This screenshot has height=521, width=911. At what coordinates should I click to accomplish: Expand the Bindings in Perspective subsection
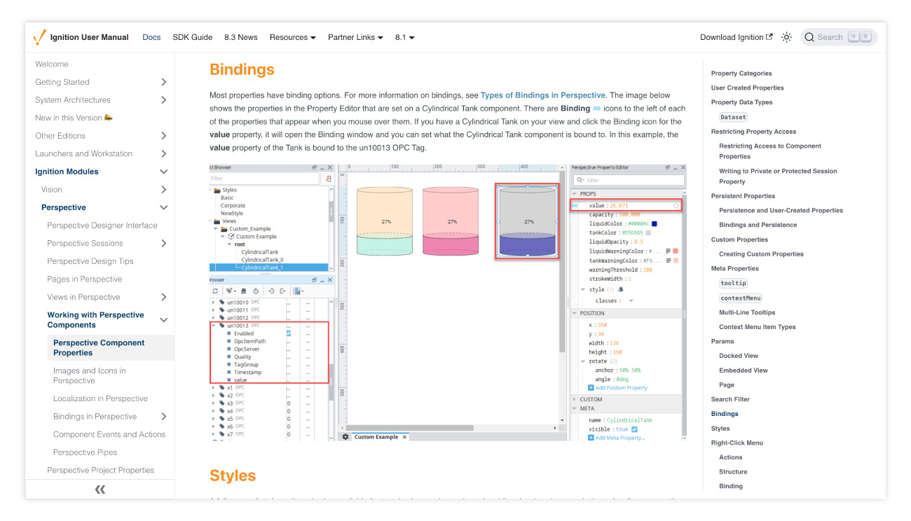coord(163,417)
